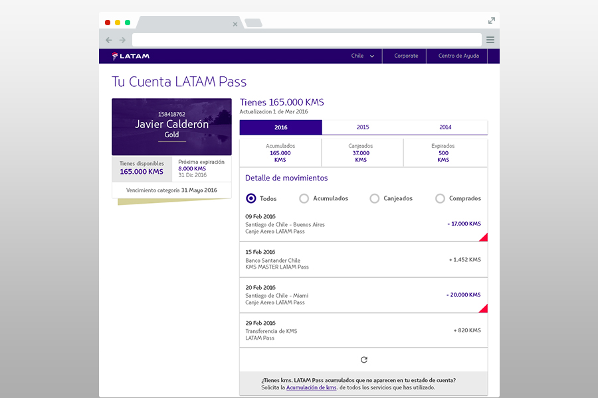Image resolution: width=598 pixels, height=398 pixels.
Task: Close the current browser tab
Action: (235, 24)
